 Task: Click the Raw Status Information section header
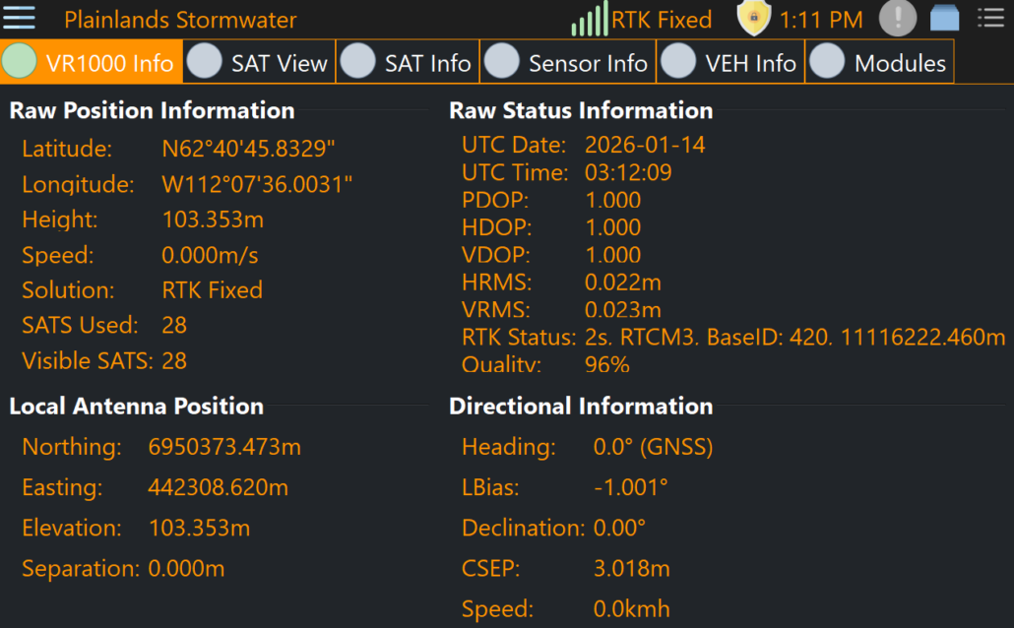(581, 110)
